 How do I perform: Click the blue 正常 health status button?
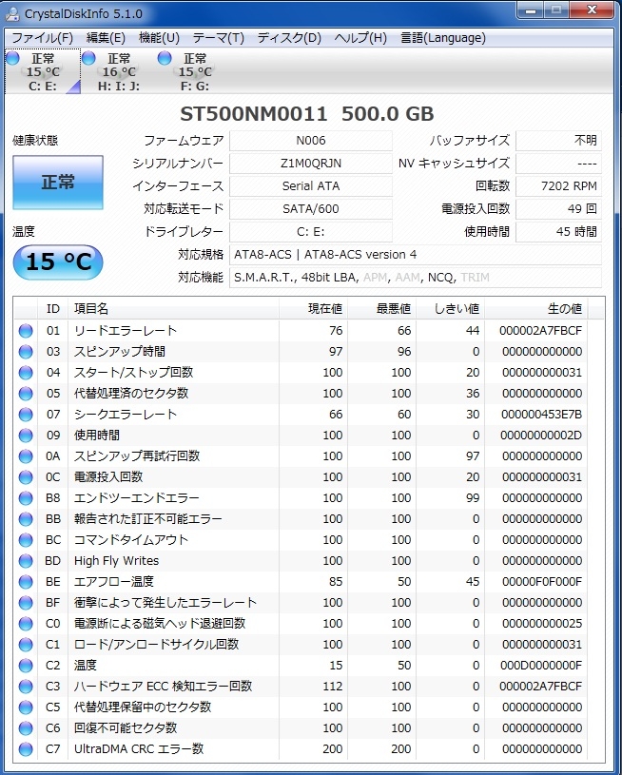(58, 183)
